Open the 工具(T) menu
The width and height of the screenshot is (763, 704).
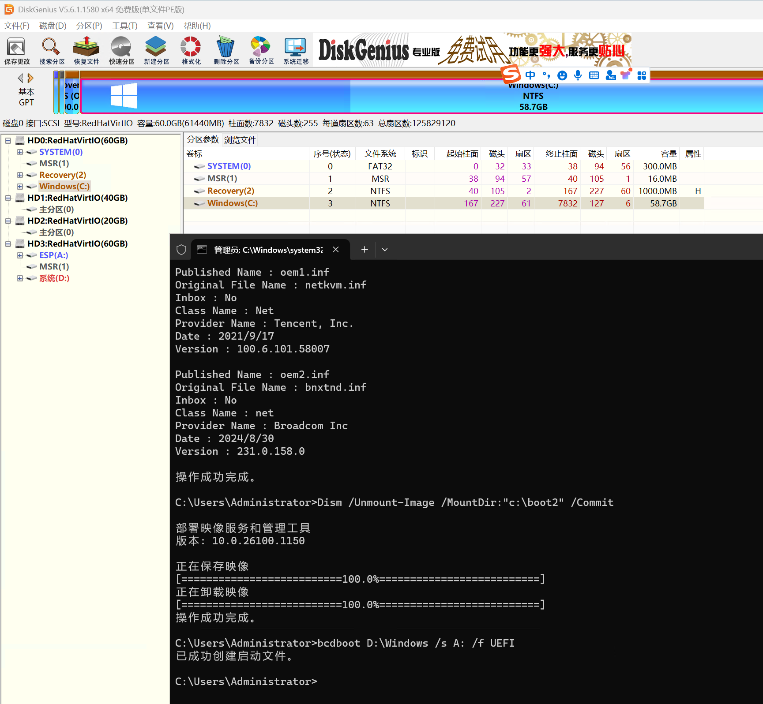(x=125, y=26)
